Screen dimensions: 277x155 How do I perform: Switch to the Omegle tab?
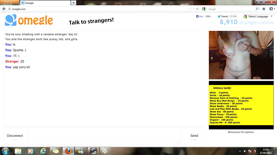click(x=45, y=3)
